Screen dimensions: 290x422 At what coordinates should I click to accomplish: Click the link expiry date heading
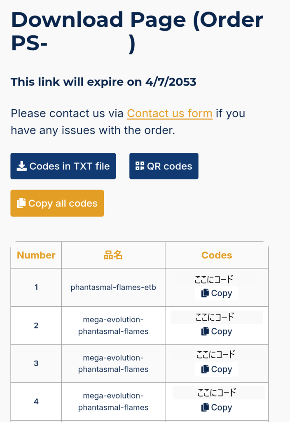tap(103, 82)
